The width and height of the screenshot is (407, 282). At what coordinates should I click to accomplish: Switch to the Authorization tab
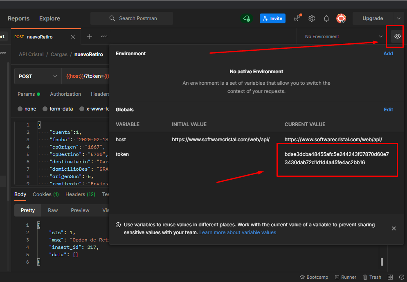[x=65, y=94]
